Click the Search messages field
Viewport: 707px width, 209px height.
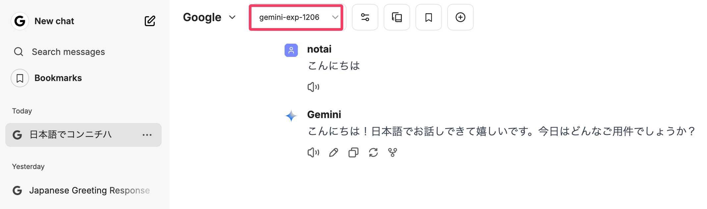(x=68, y=52)
